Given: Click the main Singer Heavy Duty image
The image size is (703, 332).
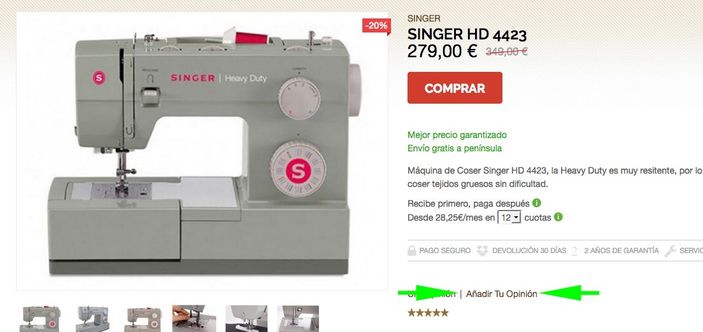Looking at the screenshot, I should [x=202, y=151].
